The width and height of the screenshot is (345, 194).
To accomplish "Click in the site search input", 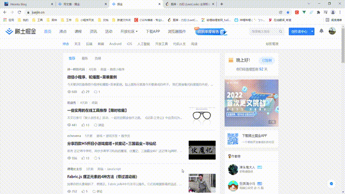I will [x=264, y=31].
